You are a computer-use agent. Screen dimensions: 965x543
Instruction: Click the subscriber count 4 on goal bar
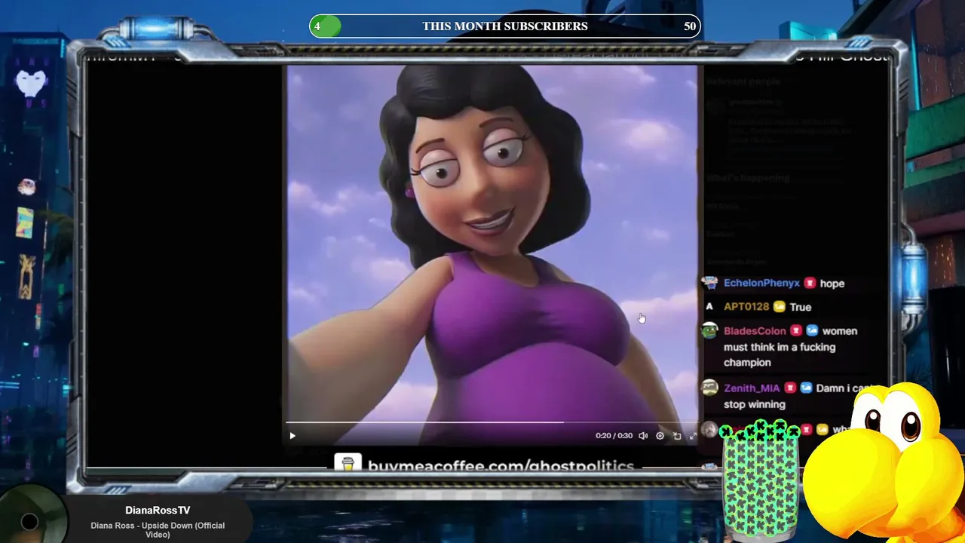[317, 26]
